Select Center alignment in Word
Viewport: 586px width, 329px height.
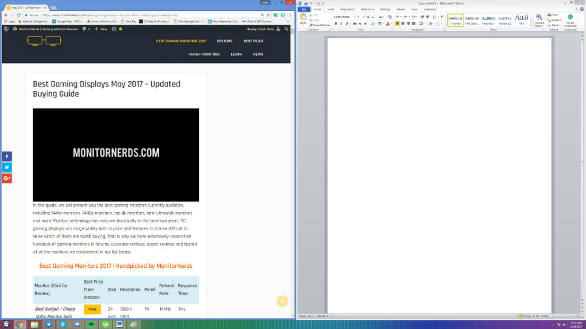[403, 23]
